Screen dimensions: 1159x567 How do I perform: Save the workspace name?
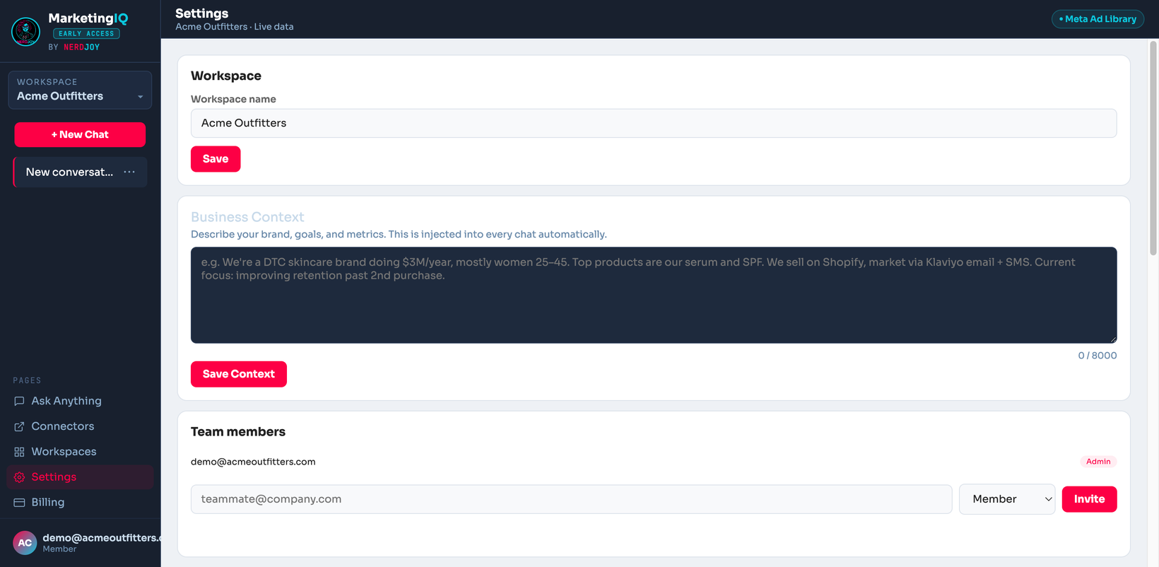216,159
